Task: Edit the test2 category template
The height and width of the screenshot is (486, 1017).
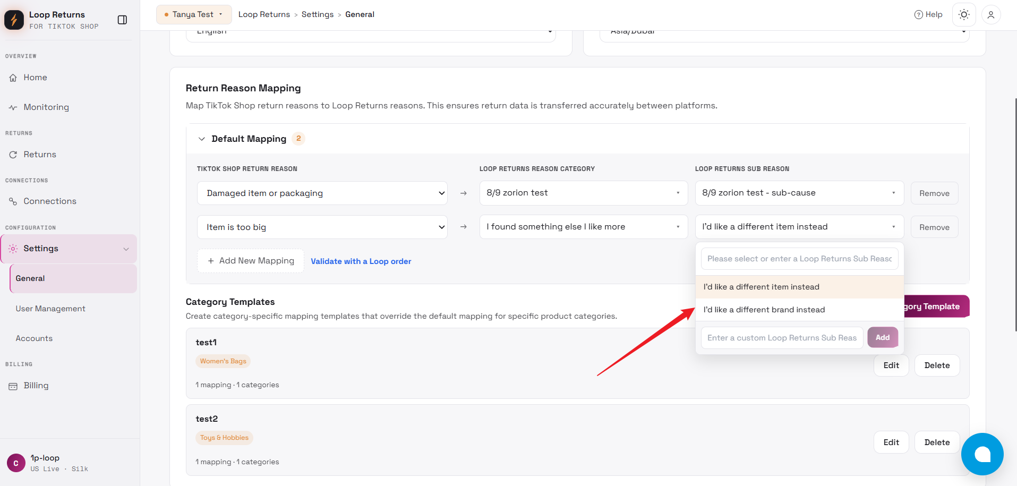Action: pos(891,442)
